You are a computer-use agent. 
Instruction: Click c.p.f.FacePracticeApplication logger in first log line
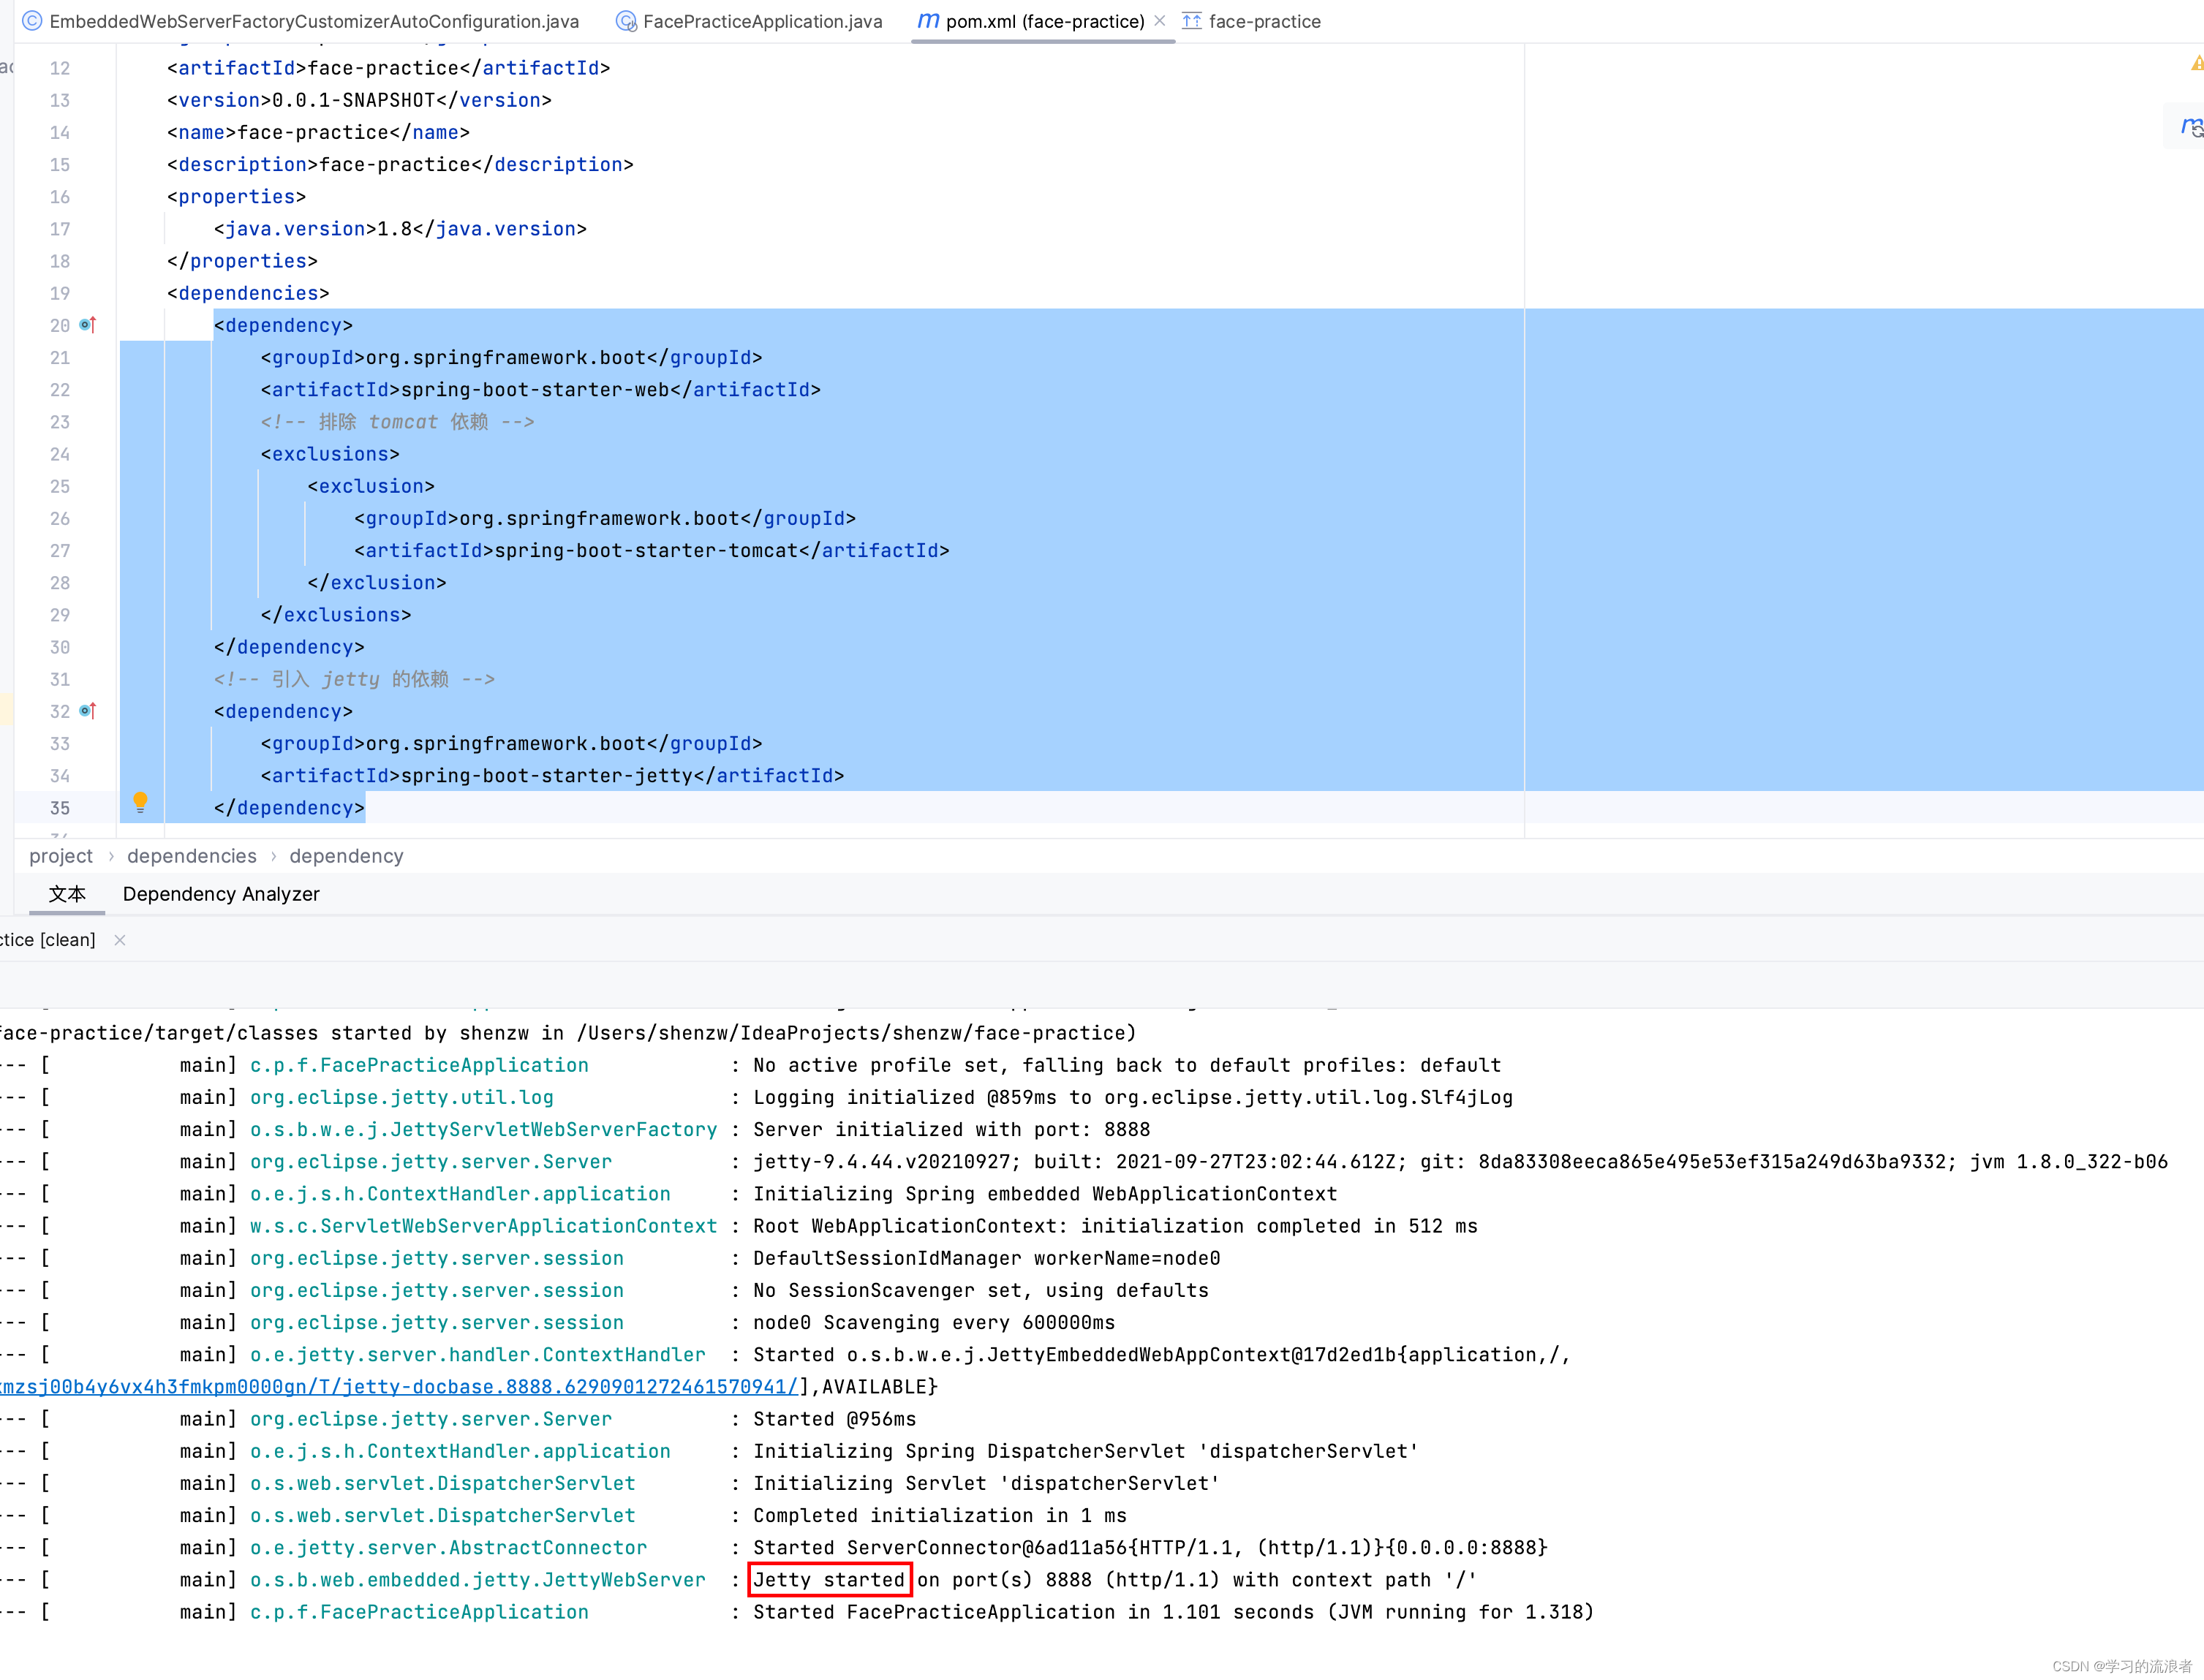click(419, 1065)
